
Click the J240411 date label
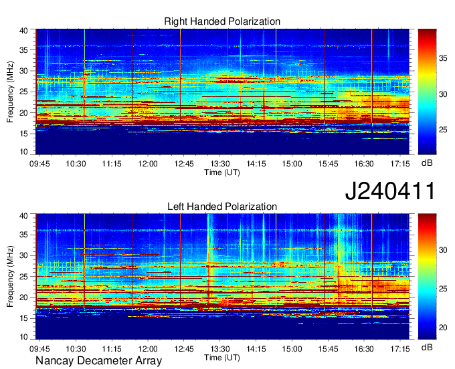390,191
